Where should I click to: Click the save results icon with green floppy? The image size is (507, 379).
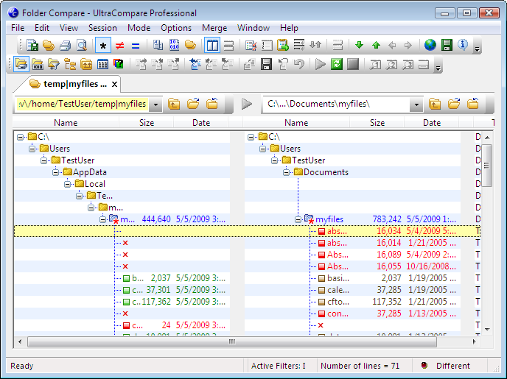[32, 45]
